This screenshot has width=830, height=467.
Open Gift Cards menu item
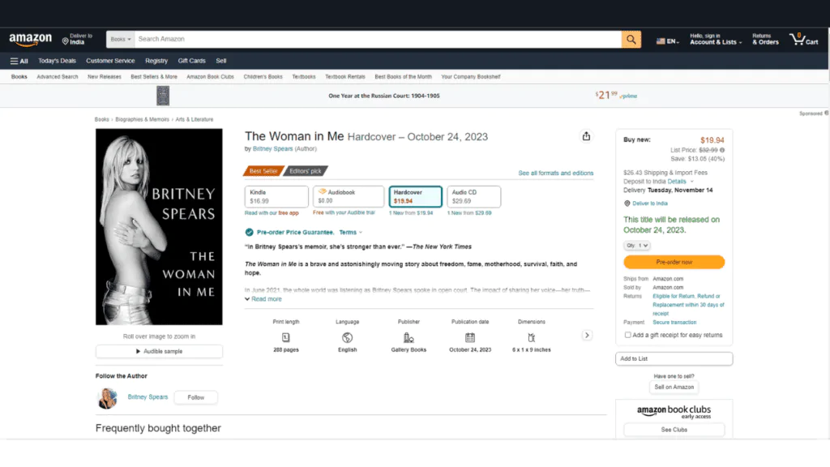coord(191,61)
